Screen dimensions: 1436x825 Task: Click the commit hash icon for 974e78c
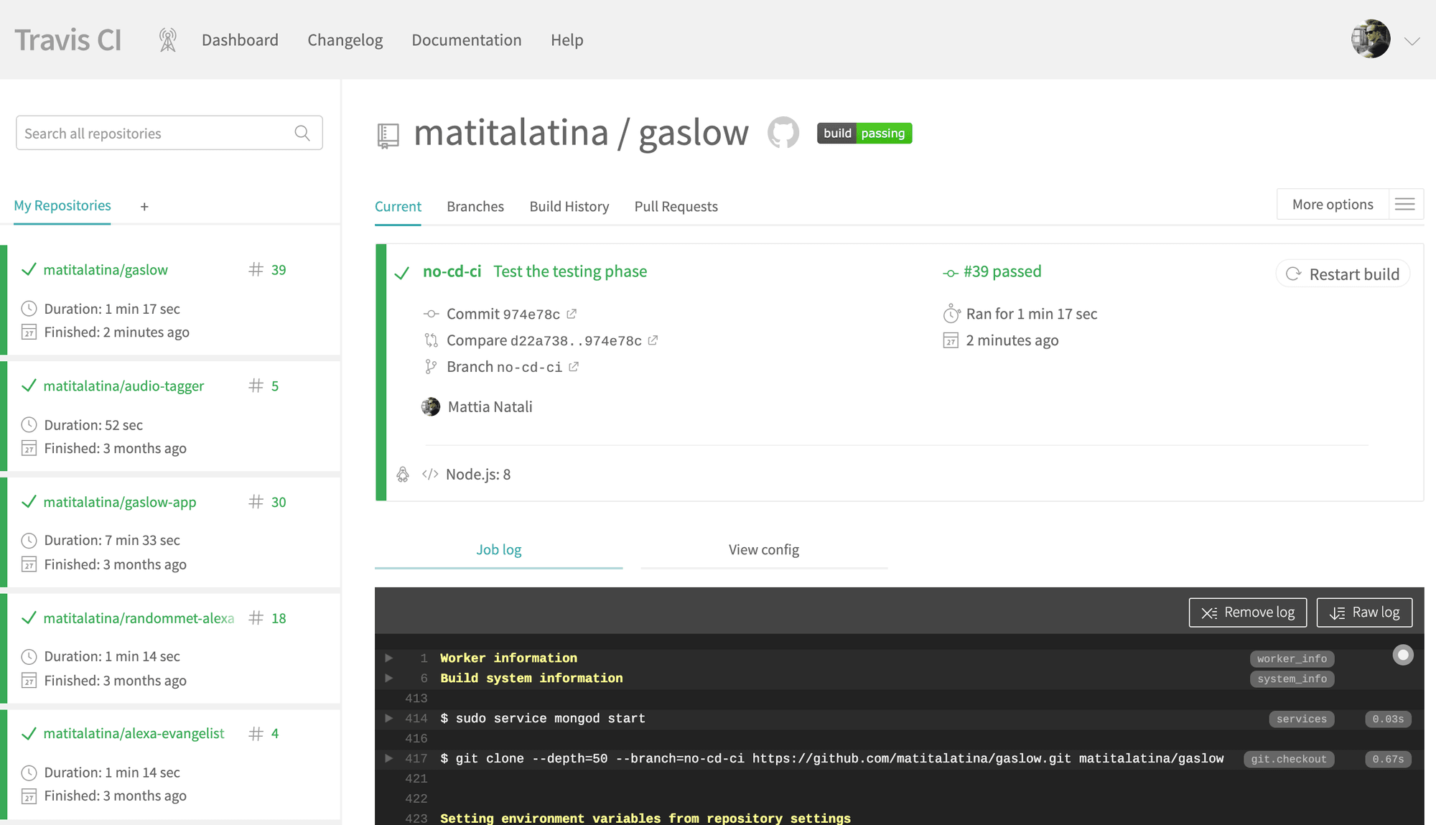[571, 313]
